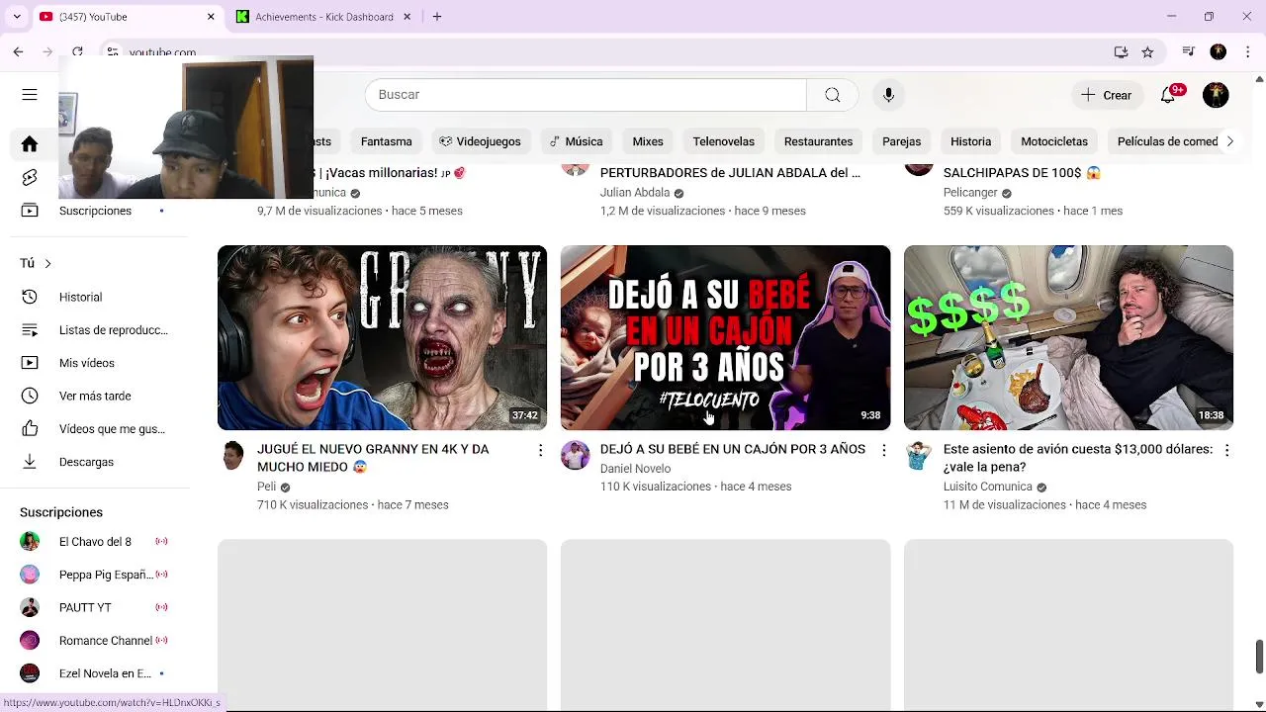Switch to Kick Dashboard Achievements tab
Image resolution: width=1266 pixels, height=712 pixels.
323,17
